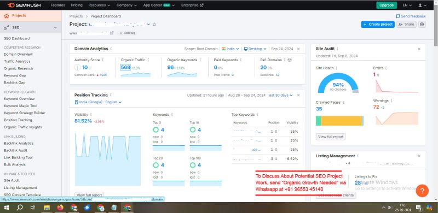
Task: Click the Projects home icon
Action: click(7, 16)
